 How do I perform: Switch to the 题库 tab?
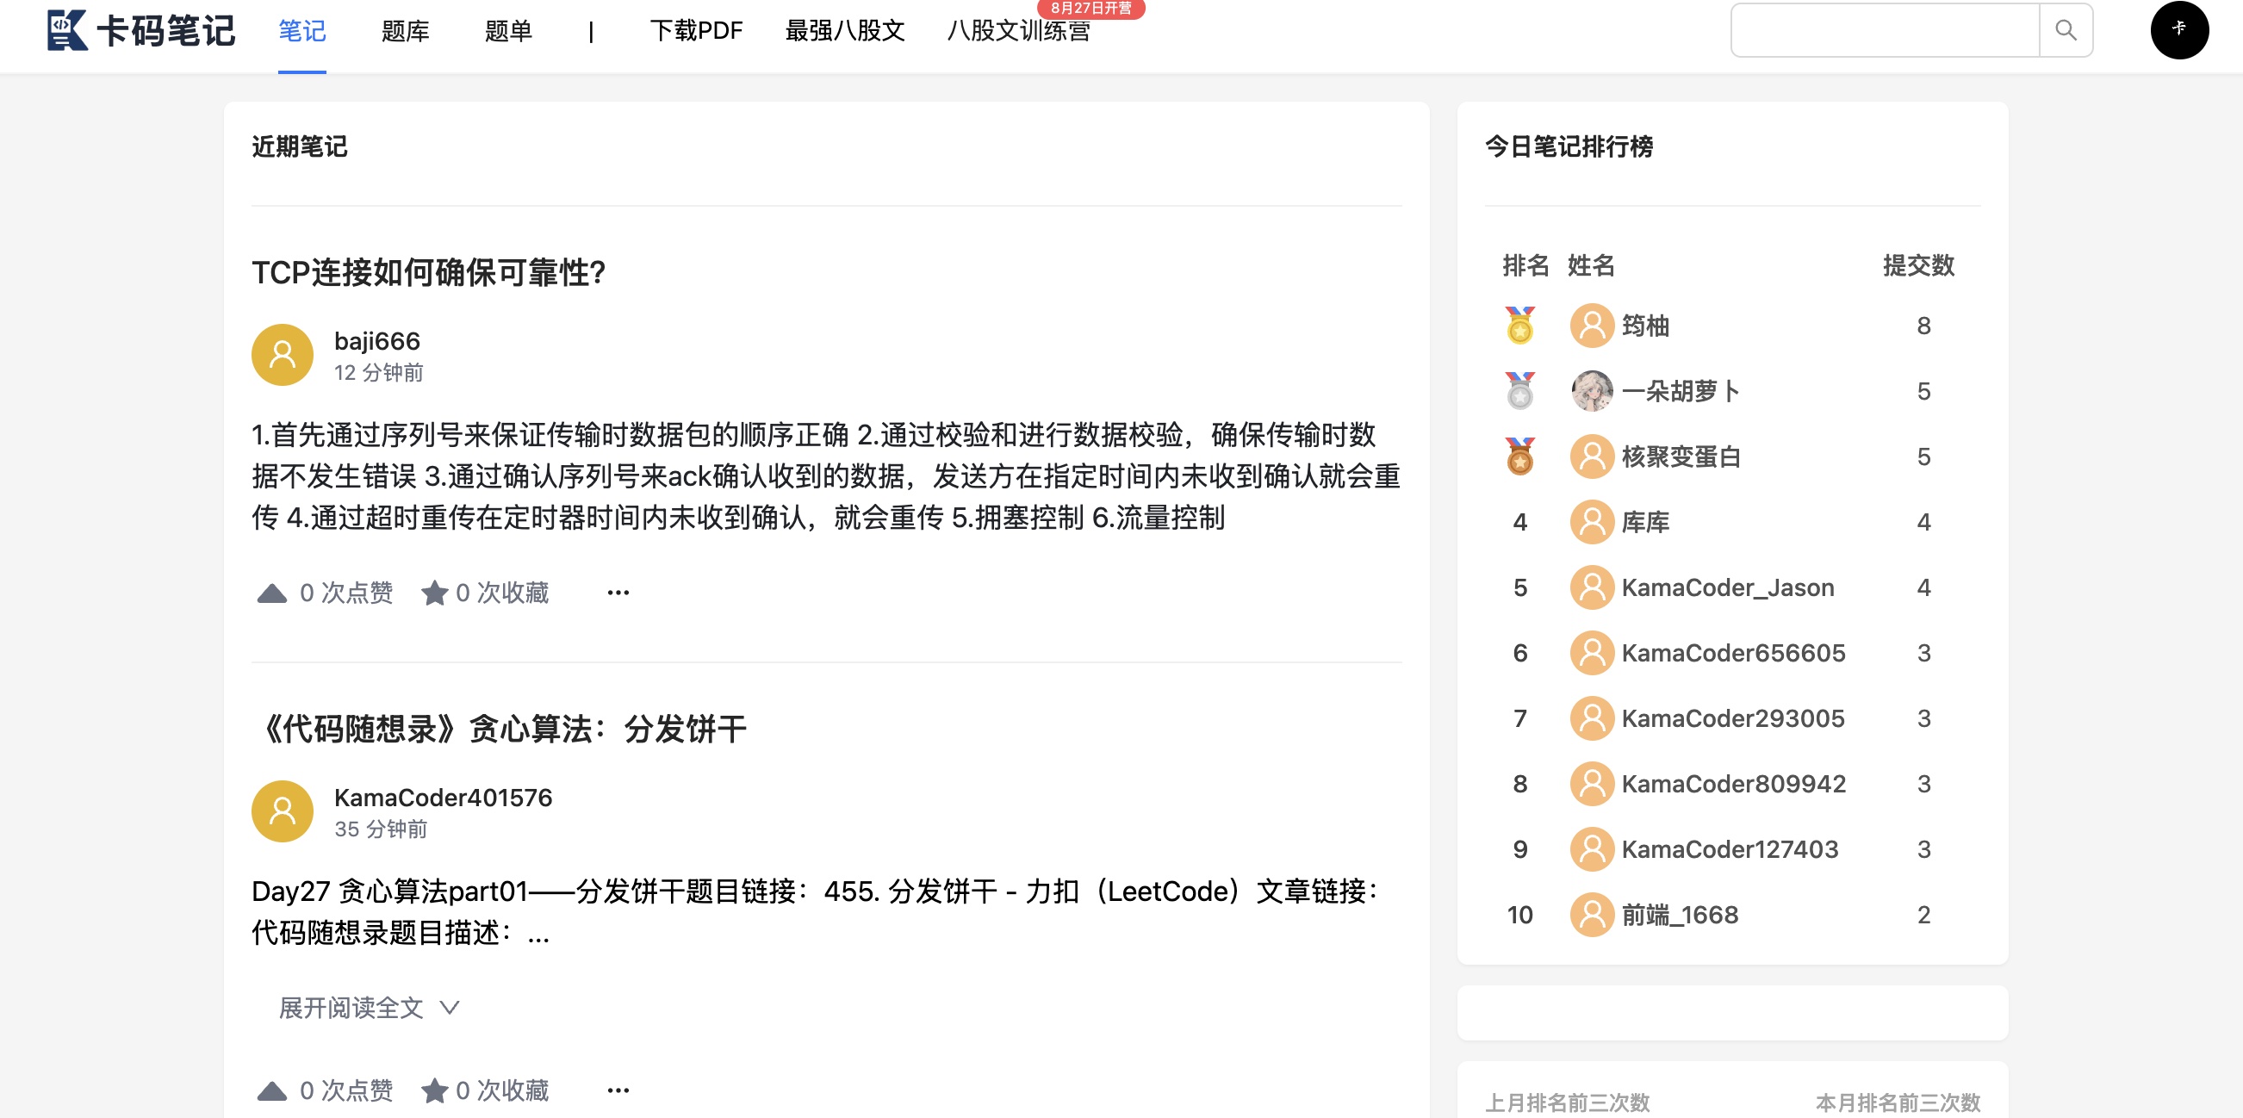click(405, 31)
